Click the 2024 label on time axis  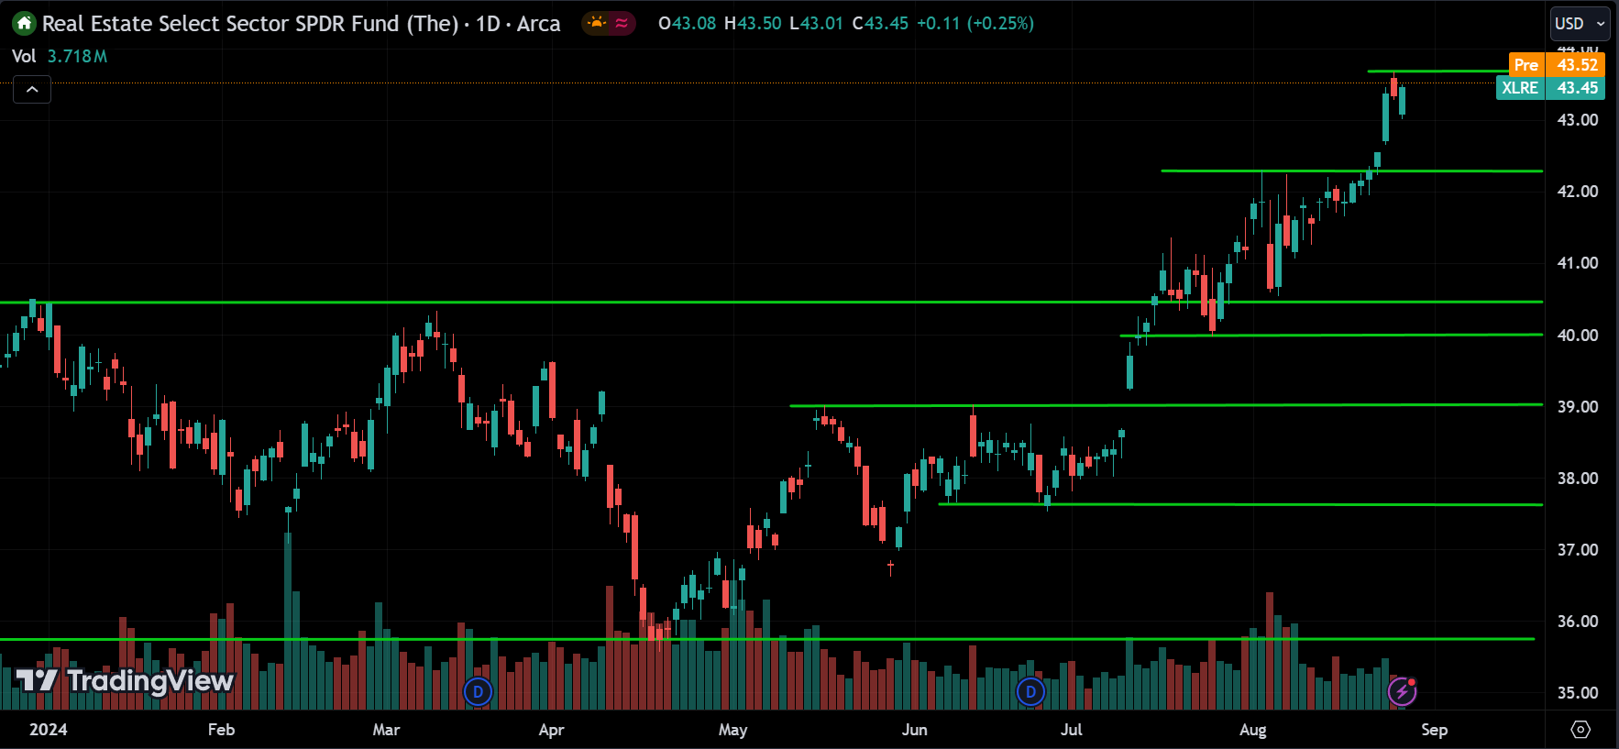click(48, 730)
